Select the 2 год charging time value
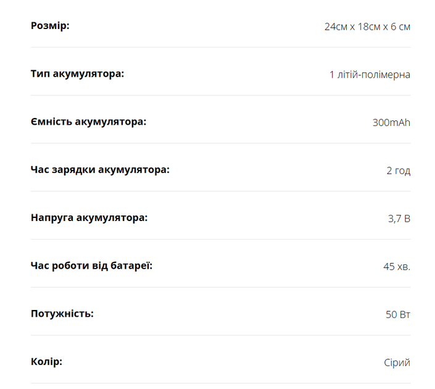This screenshot has width=435, height=389. pyautogui.click(x=399, y=171)
